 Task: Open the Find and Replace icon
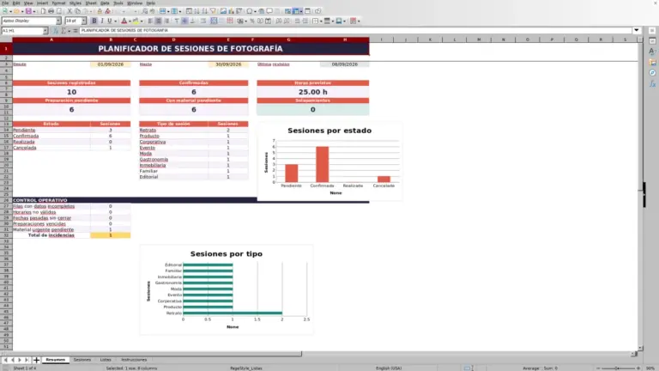144,11
